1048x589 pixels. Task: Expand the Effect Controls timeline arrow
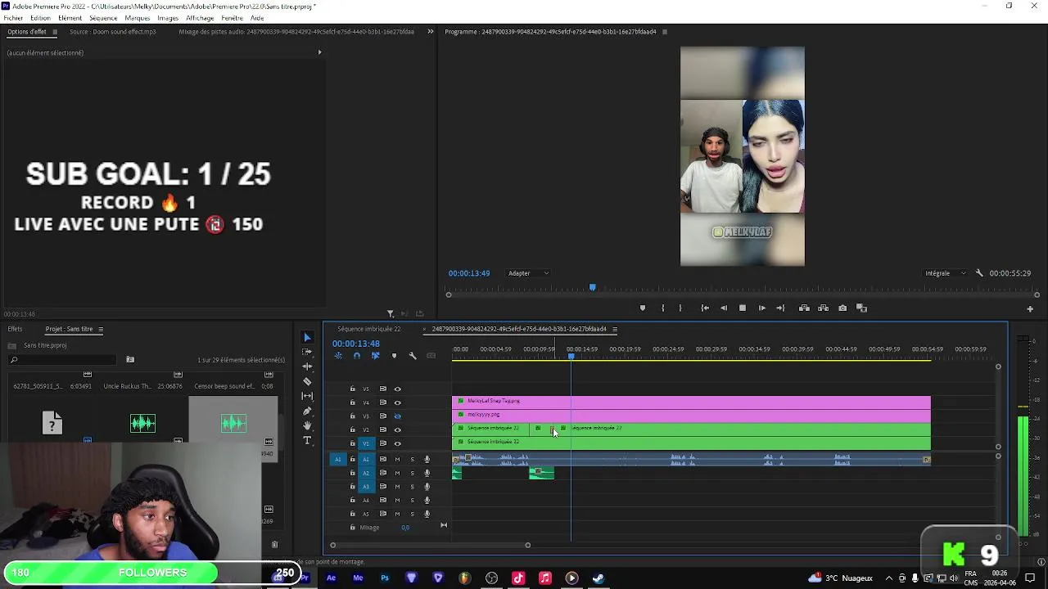click(319, 52)
